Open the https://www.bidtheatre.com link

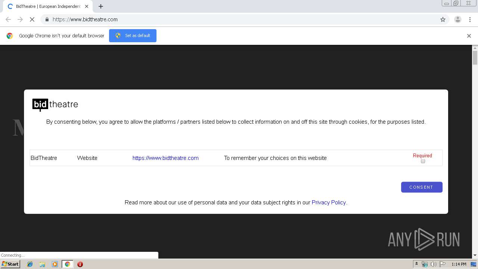click(165, 158)
